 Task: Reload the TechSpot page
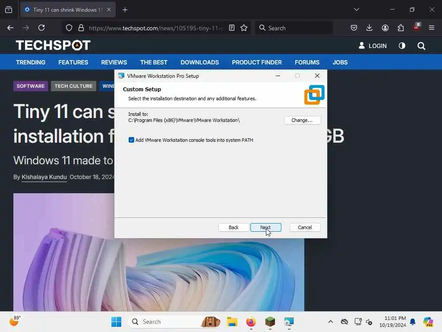(x=41, y=28)
